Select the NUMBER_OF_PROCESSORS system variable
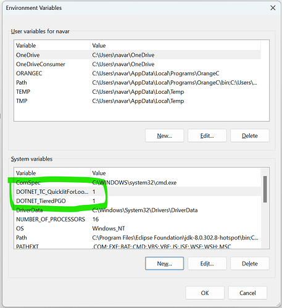 click(138, 219)
